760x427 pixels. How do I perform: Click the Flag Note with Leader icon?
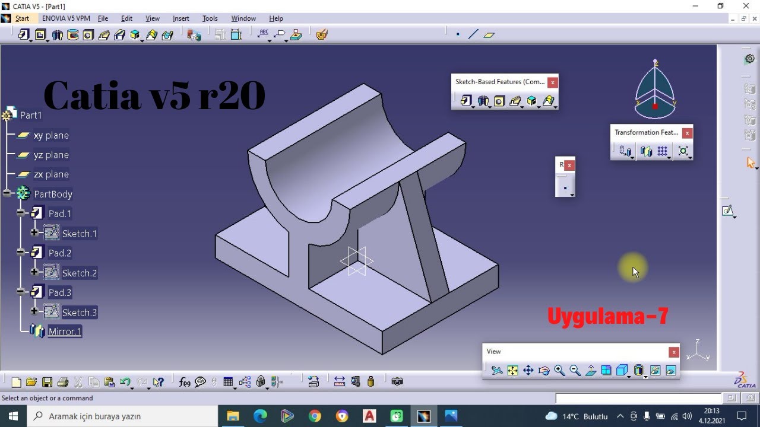coord(280,34)
